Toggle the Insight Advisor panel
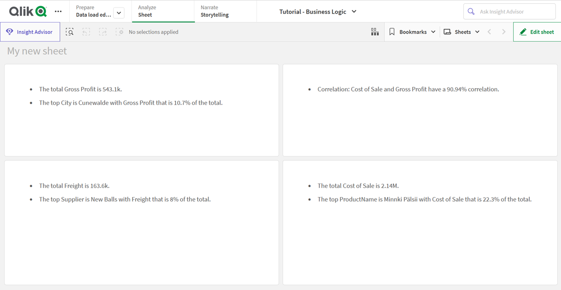This screenshot has width=561, height=290. (x=30, y=32)
